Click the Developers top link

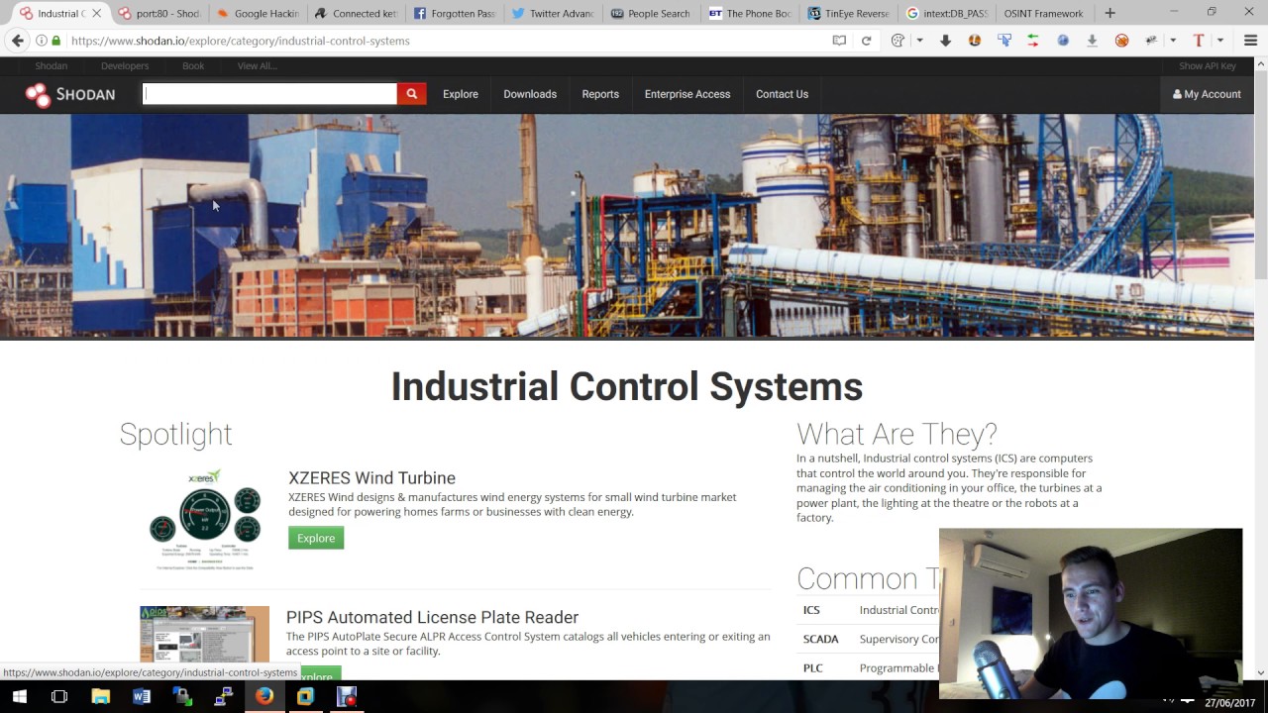pos(125,66)
